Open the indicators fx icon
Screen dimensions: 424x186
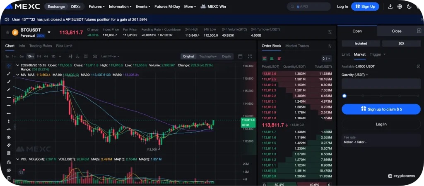pyautogui.click(x=77, y=56)
